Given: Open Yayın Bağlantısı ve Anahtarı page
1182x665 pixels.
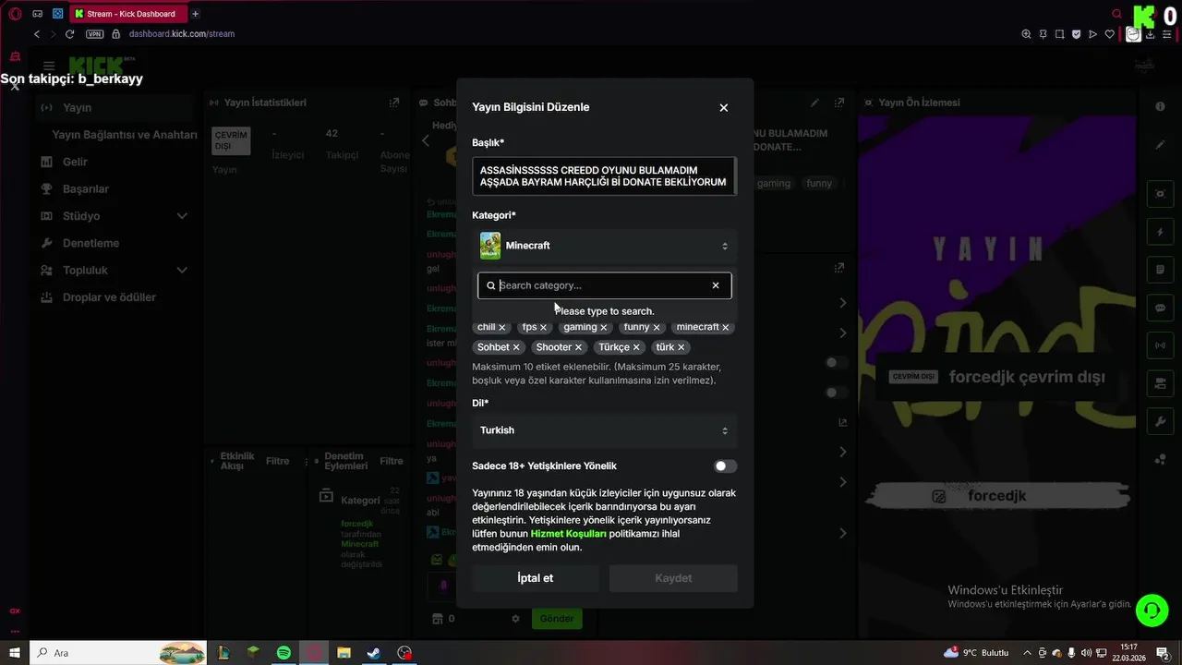Looking at the screenshot, I should click(124, 135).
